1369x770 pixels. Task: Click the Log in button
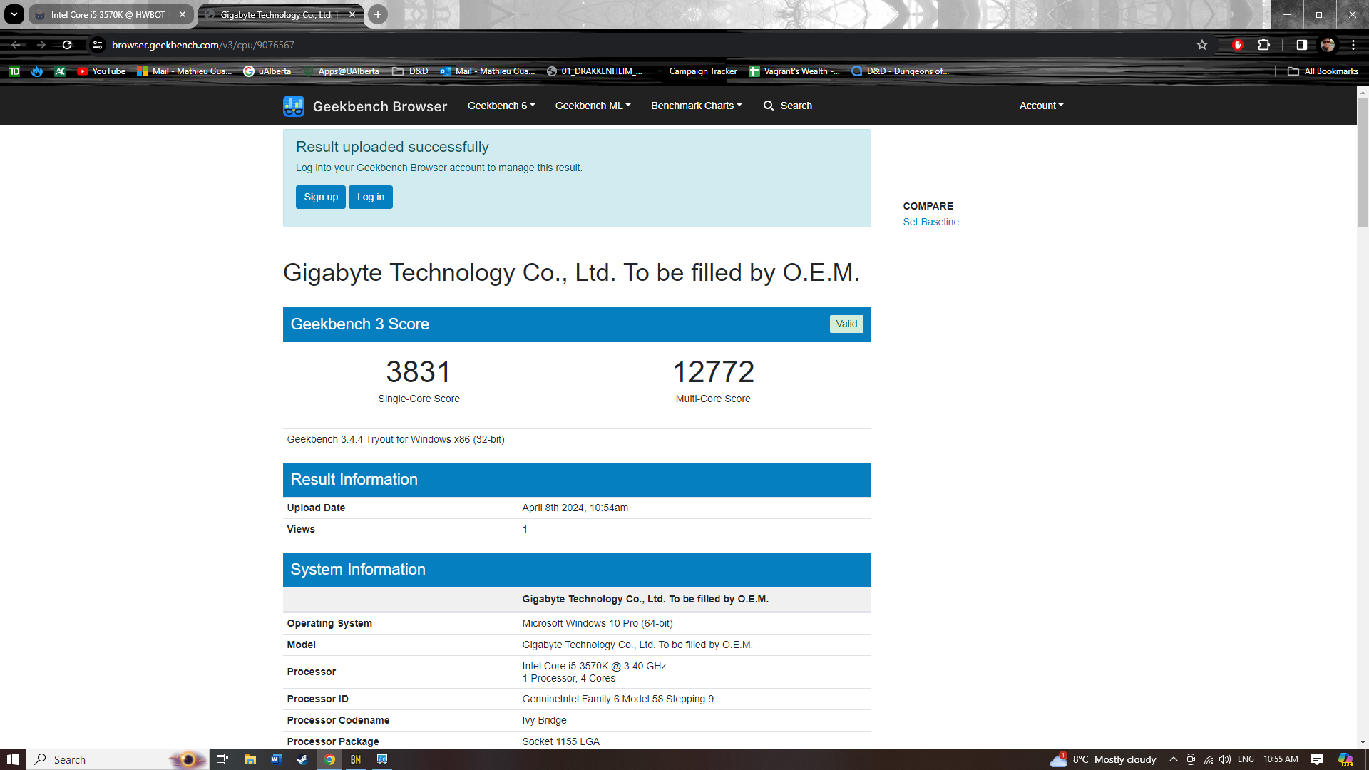tap(371, 197)
